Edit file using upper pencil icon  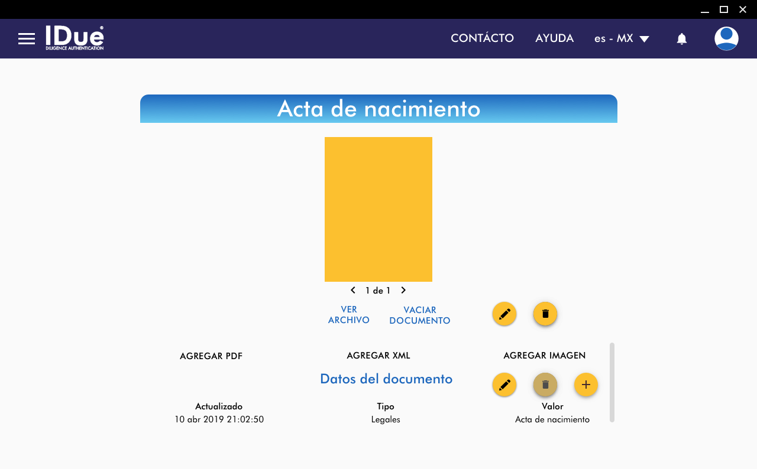tap(504, 314)
